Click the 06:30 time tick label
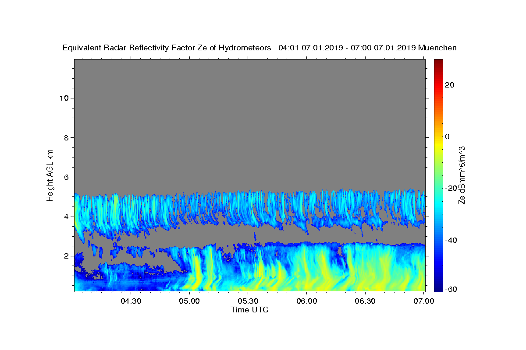The height and width of the screenshot is (350, 526). coord(365,301)
